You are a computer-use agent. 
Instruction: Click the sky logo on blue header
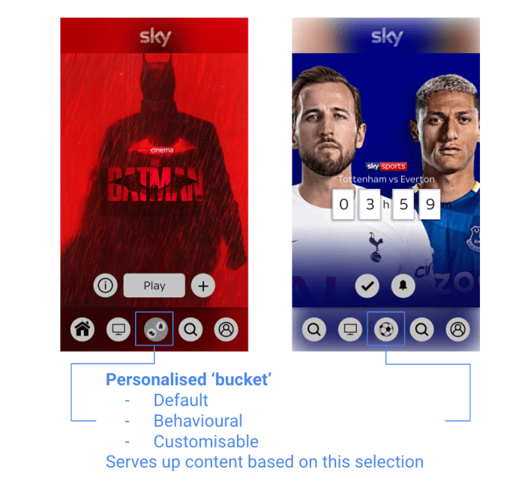pyautogui.click(x=387, y=37)
